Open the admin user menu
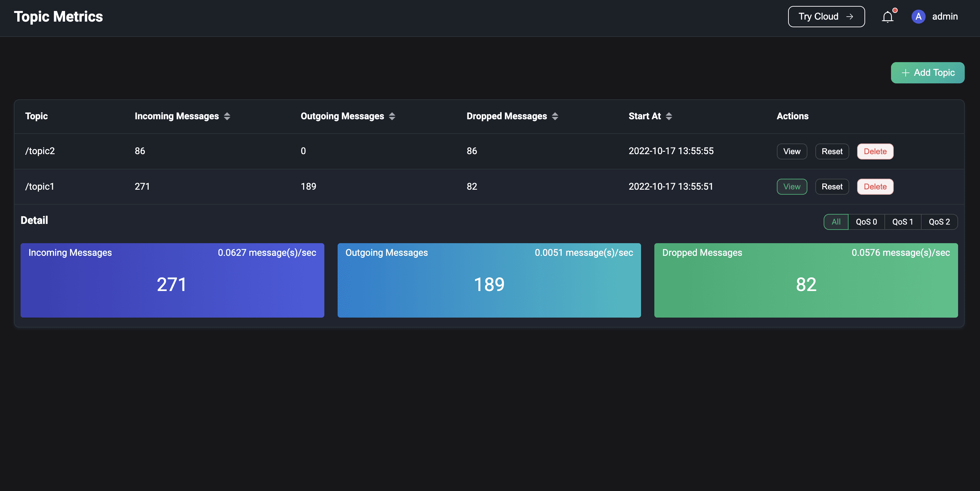 pyautogui.click(x=944, y=17)
